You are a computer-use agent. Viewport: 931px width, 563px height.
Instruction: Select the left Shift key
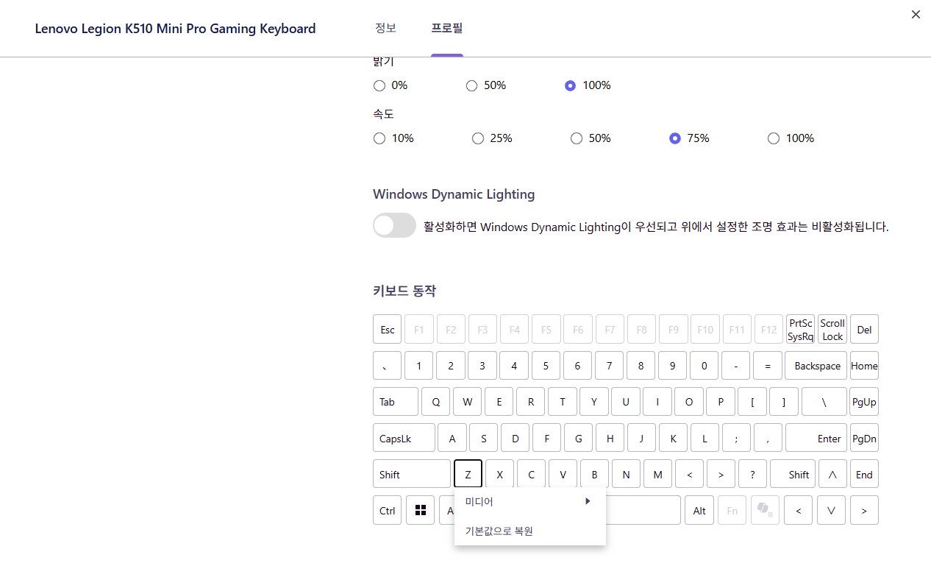point(412,474)
